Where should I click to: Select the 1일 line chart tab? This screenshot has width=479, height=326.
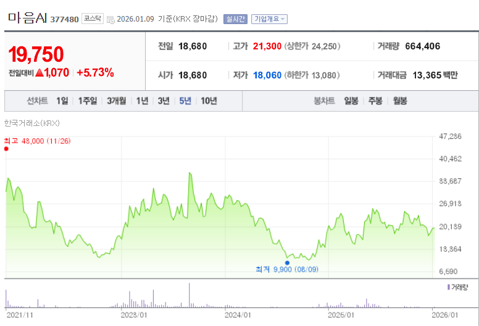[x=62, y=101]
